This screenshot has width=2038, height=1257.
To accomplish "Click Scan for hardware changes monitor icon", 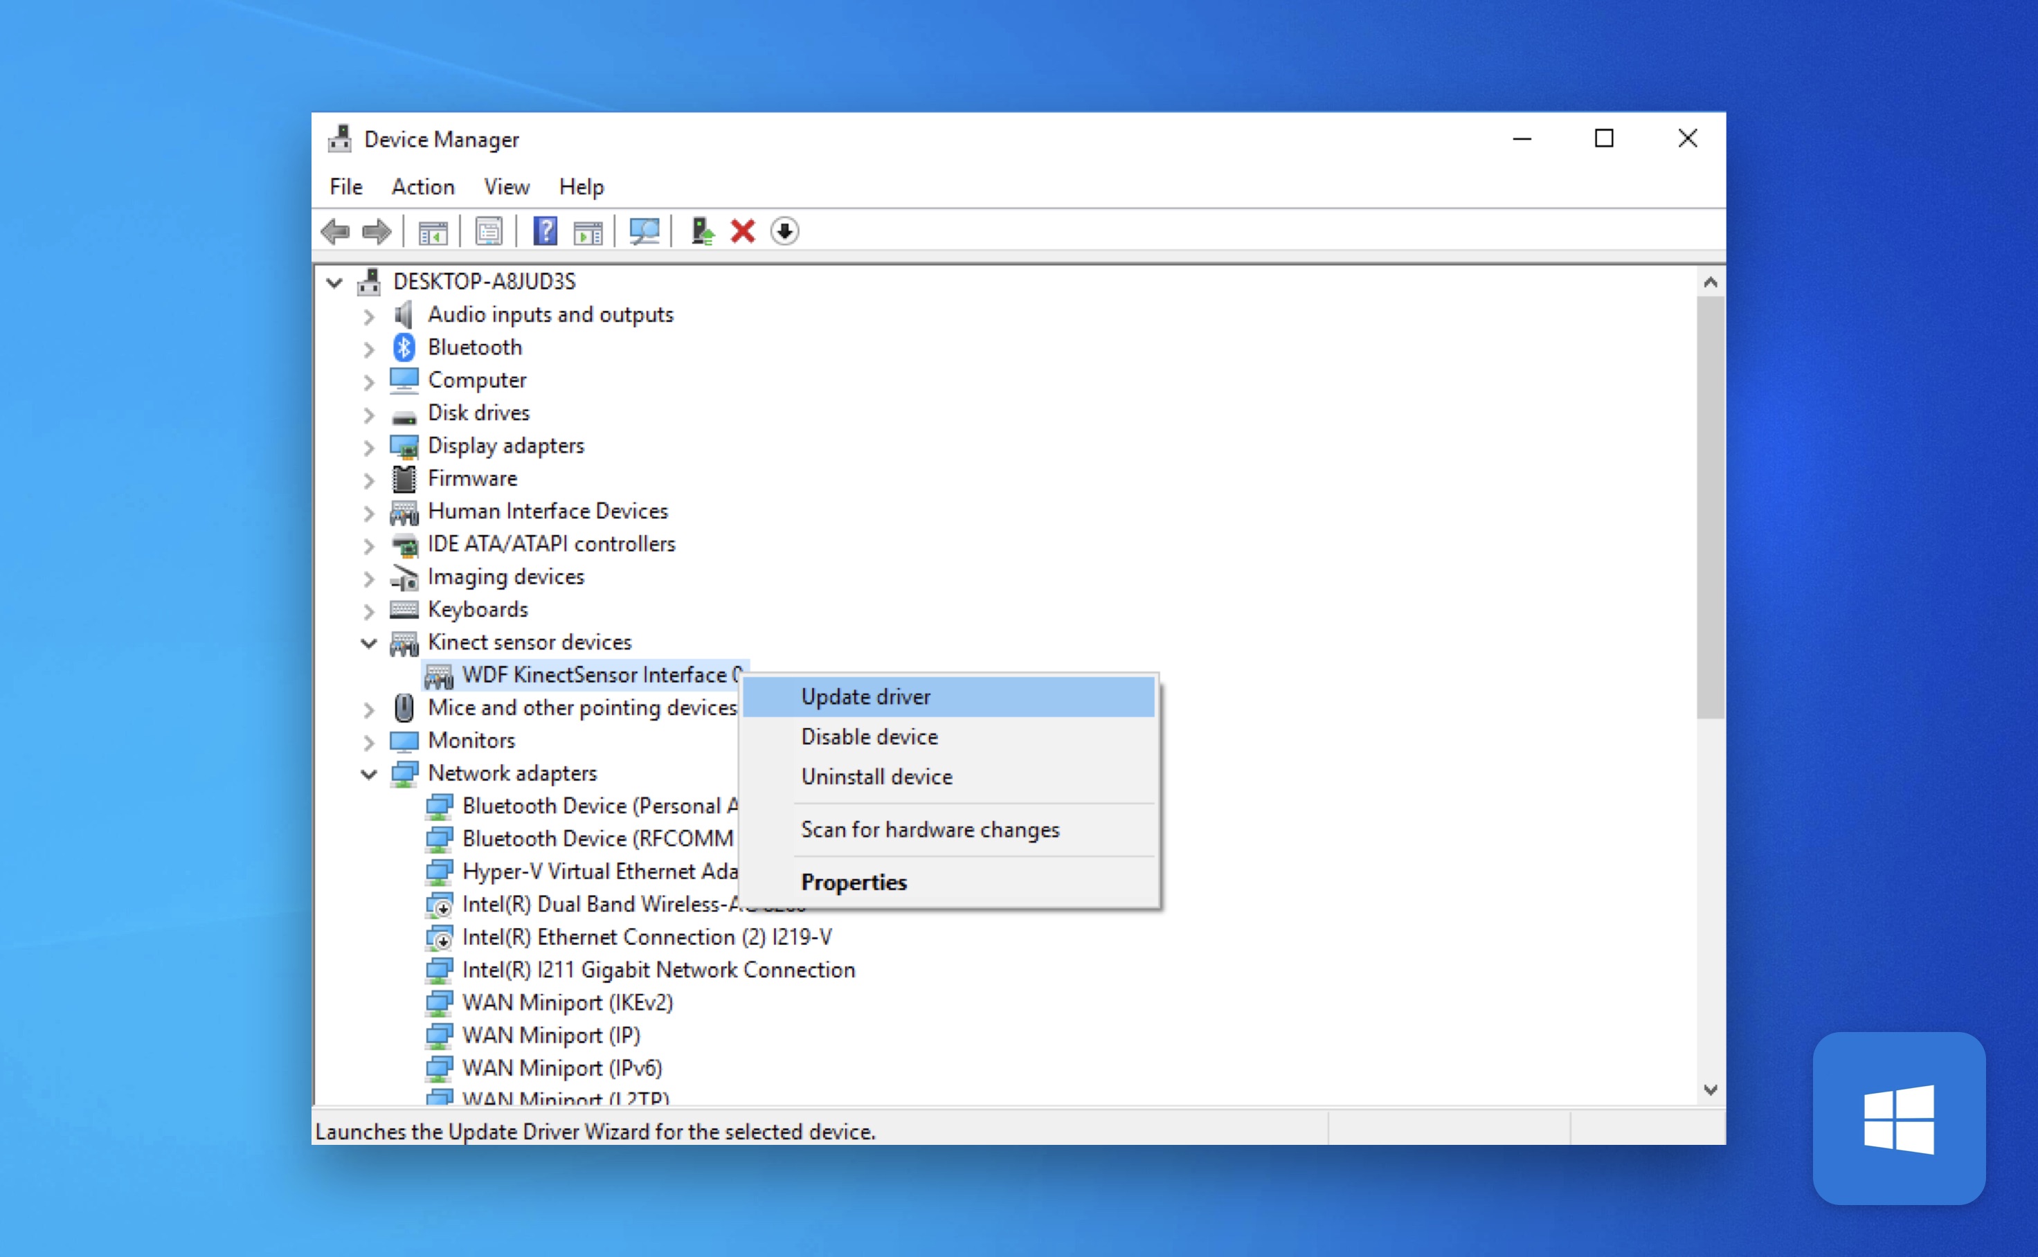I will (x=644, y=231).
